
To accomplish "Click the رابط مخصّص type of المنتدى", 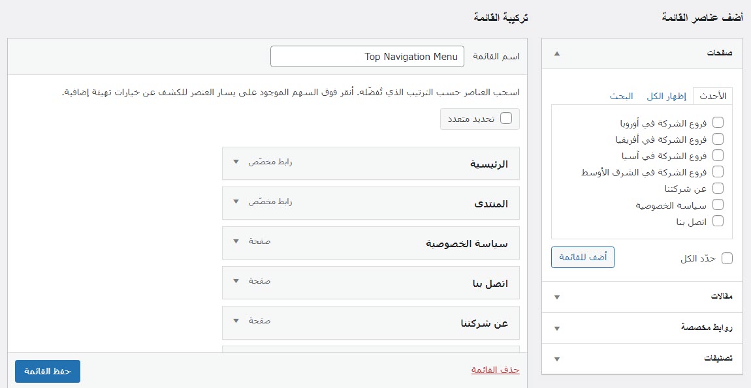I will point(270,201).
